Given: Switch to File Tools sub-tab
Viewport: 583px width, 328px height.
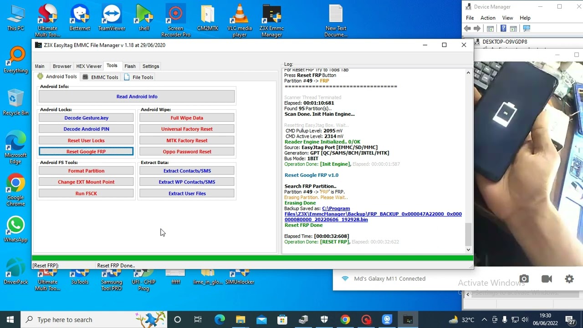Looking at the screenshot, I should [138, 77].
